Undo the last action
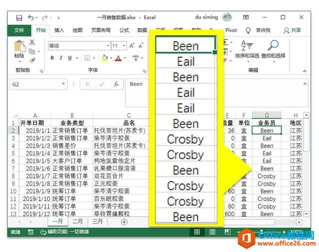Viewport: 319px width, 252px height. coord(31,18)
